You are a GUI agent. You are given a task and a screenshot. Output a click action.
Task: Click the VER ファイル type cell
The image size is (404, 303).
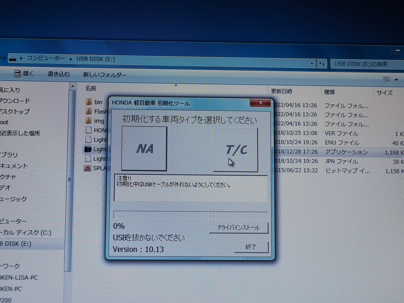[x=341, y=134]
